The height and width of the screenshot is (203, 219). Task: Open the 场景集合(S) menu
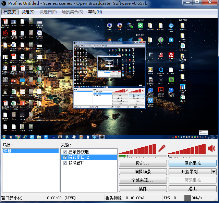(x=72, y=12)
